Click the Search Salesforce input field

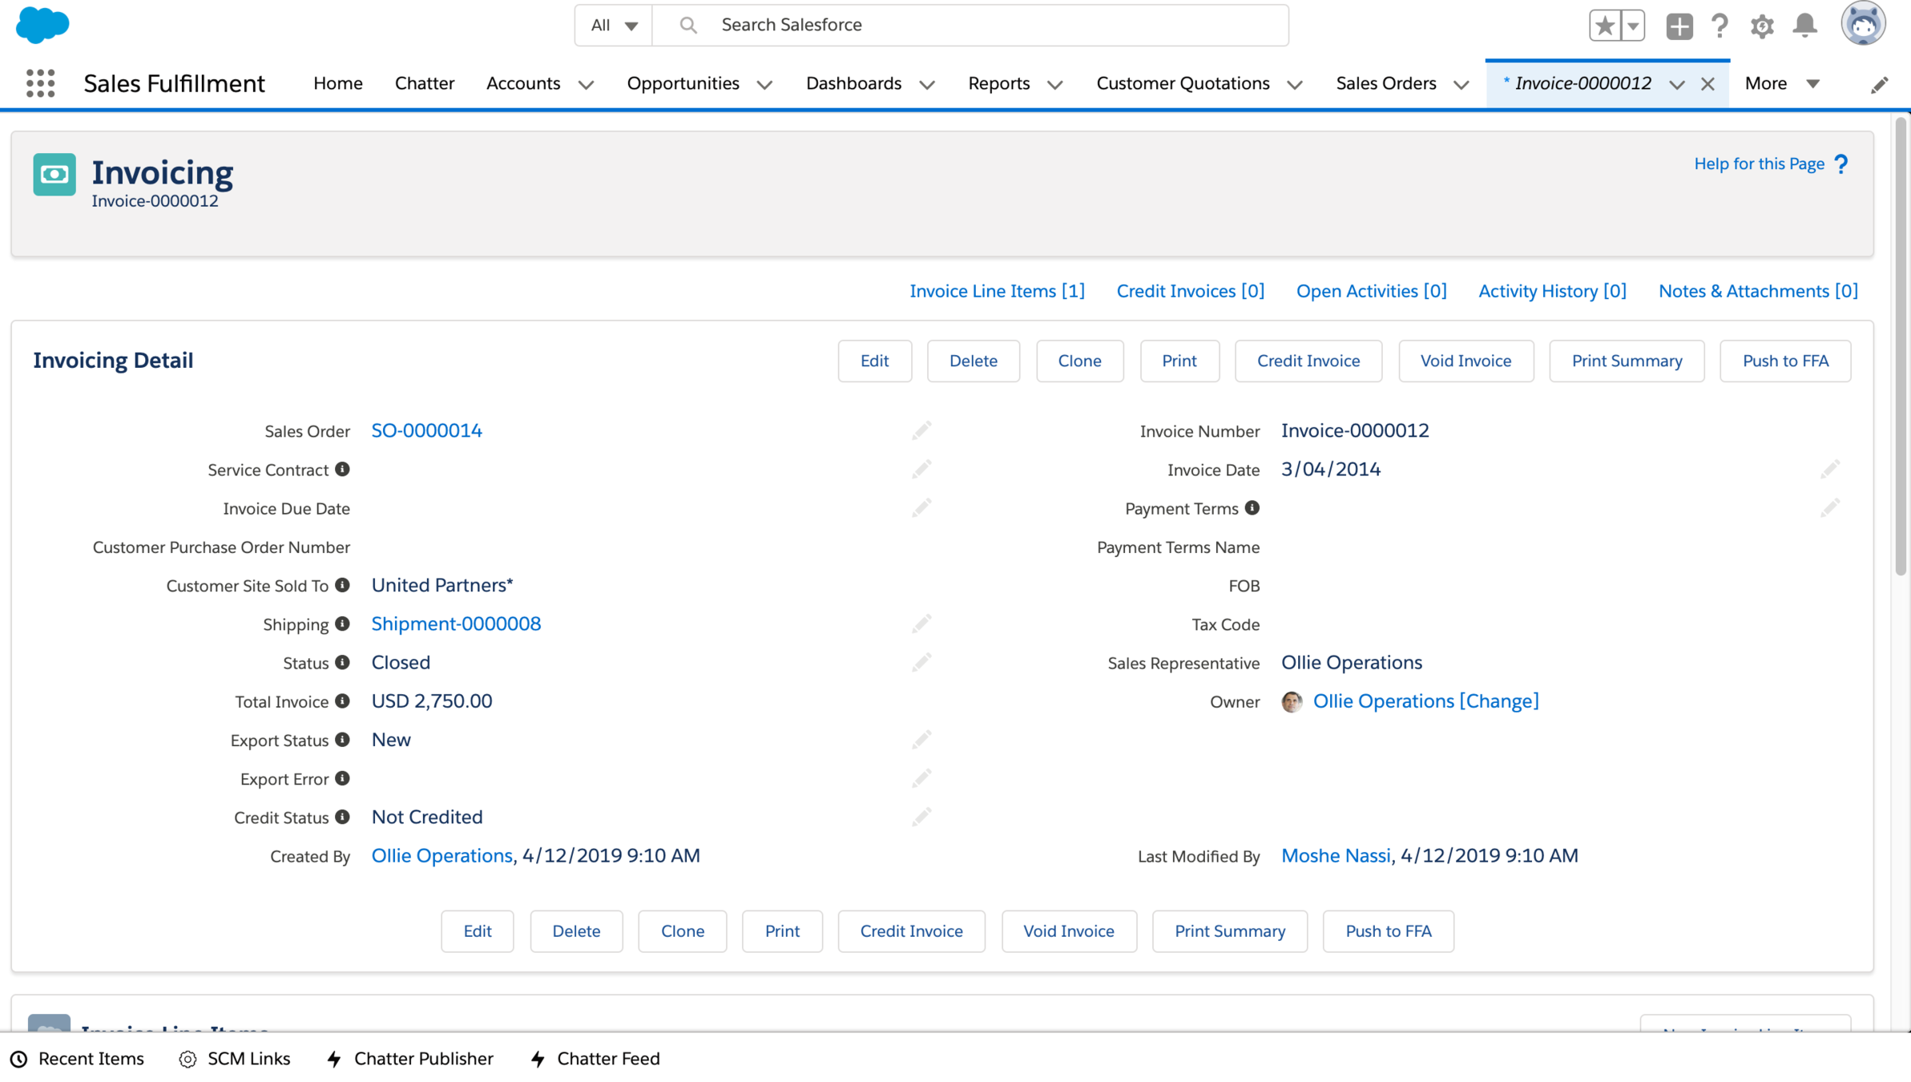[x=994, y=25]
